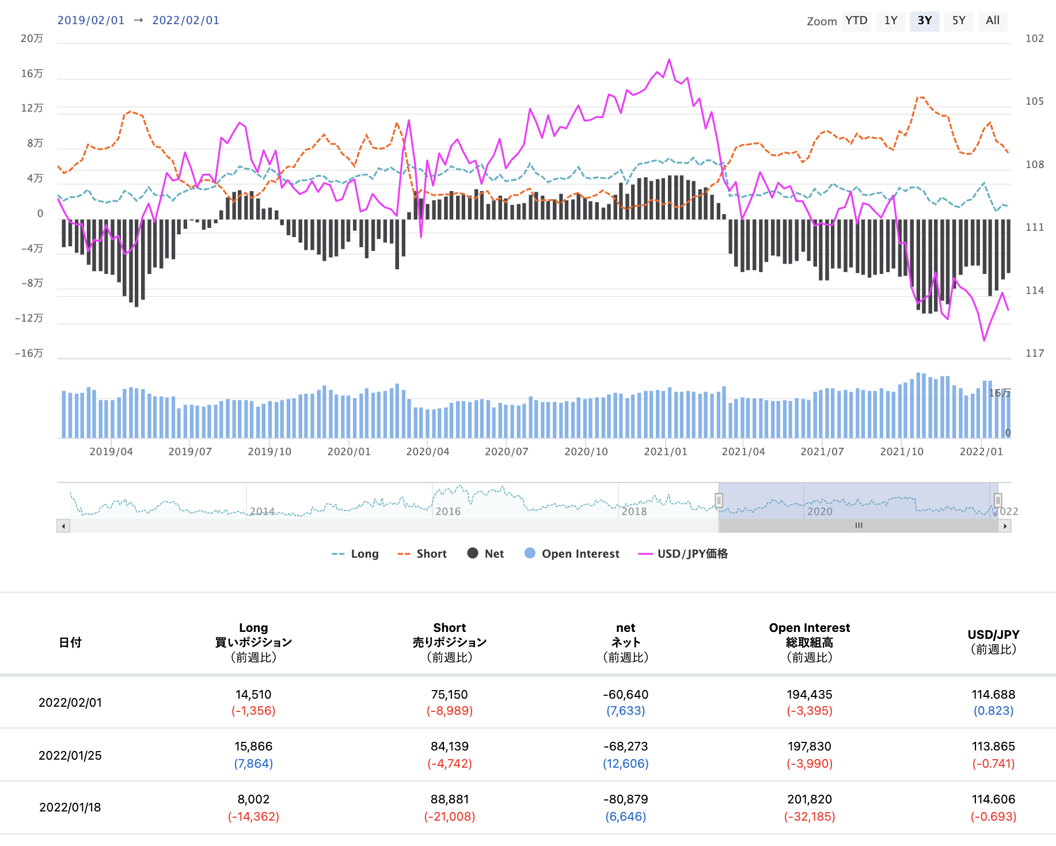Screen dimensions: 1056x846
Task: Select the 1Y zoom range
Action: tap(891, 21)
